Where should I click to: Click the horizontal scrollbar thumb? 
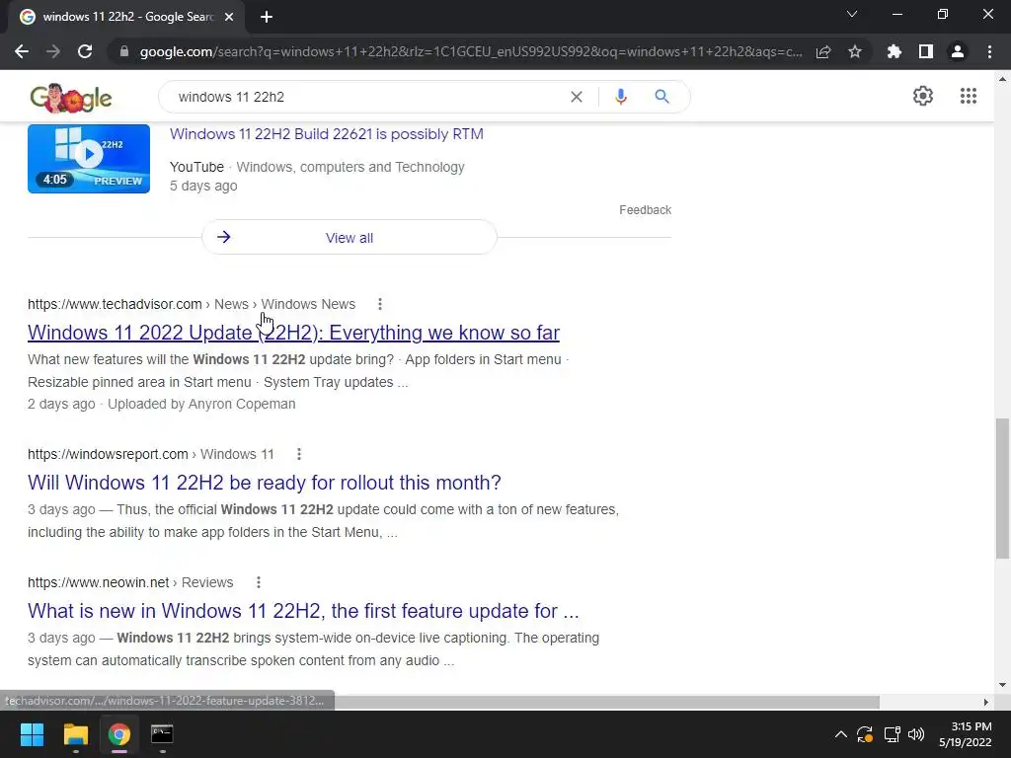pyautogui.click(x=606, y=702)
